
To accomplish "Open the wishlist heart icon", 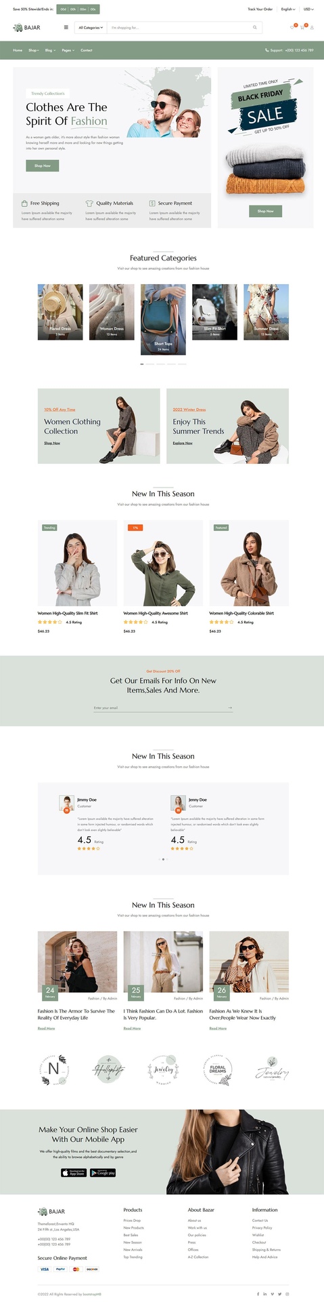I will coord(292,28).
